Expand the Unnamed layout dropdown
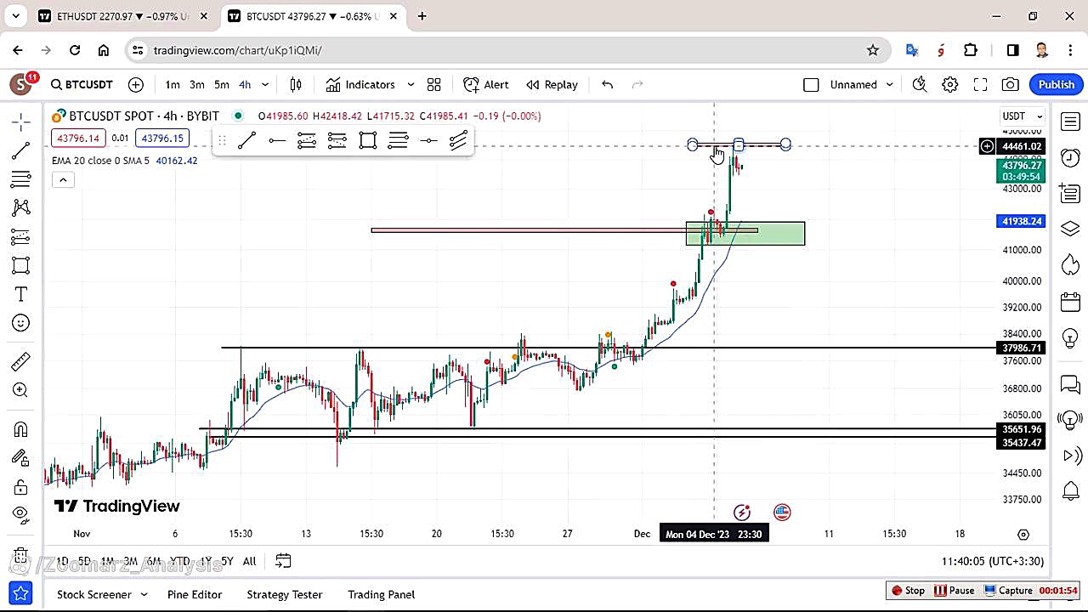This screenshot has width=1088, height=612. (890, 84)
